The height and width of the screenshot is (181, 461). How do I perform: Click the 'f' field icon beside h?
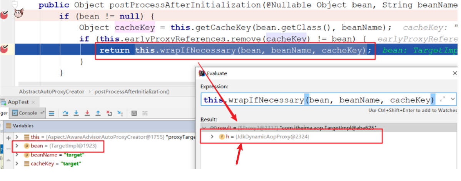tap(222, 137)
